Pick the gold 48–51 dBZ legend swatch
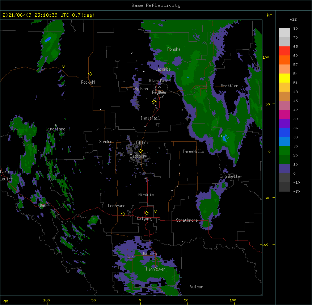 coord(284,87)
